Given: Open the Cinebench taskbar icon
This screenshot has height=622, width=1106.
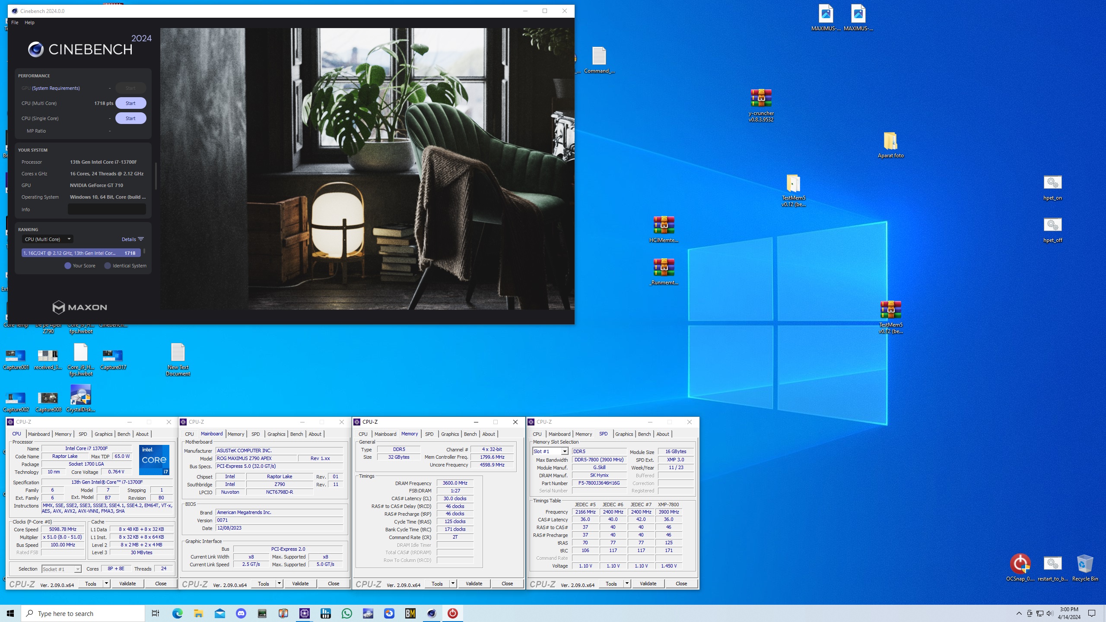Looking at the screenshot, I should click(431, 613).
